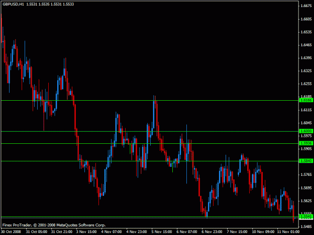Click the 1.5975 price scale value

click(306, 136)
